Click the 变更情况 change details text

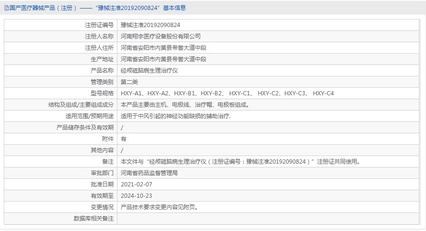pyautogui.click(x=159, y=207)
